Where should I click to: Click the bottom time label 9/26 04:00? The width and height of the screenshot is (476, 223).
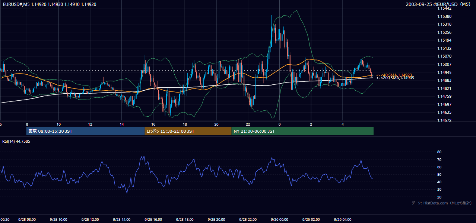[343, 220]
